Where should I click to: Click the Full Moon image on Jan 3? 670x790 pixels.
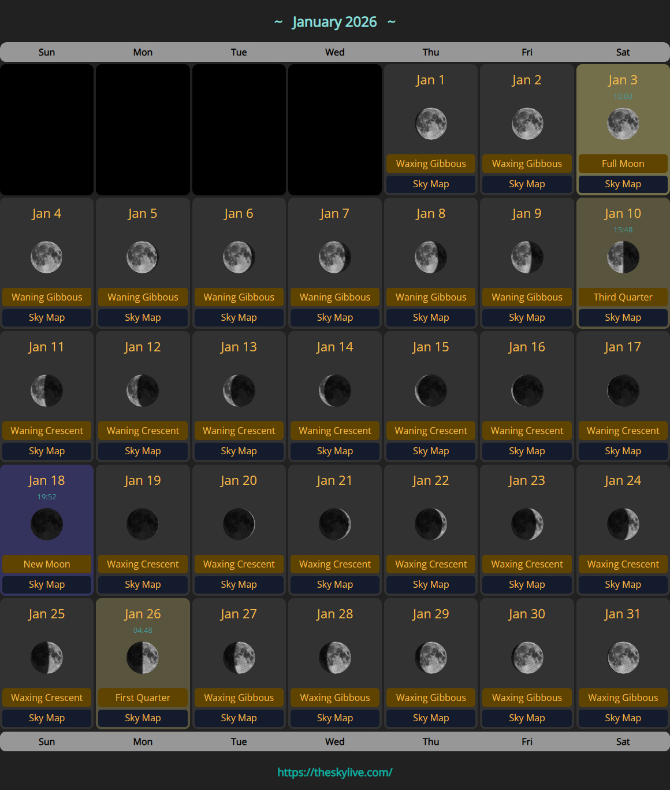(x=623, y=123)
